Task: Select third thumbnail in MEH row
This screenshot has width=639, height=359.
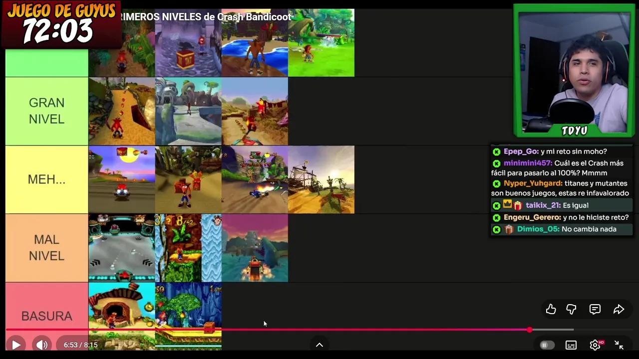Action: tap(255, 179)
